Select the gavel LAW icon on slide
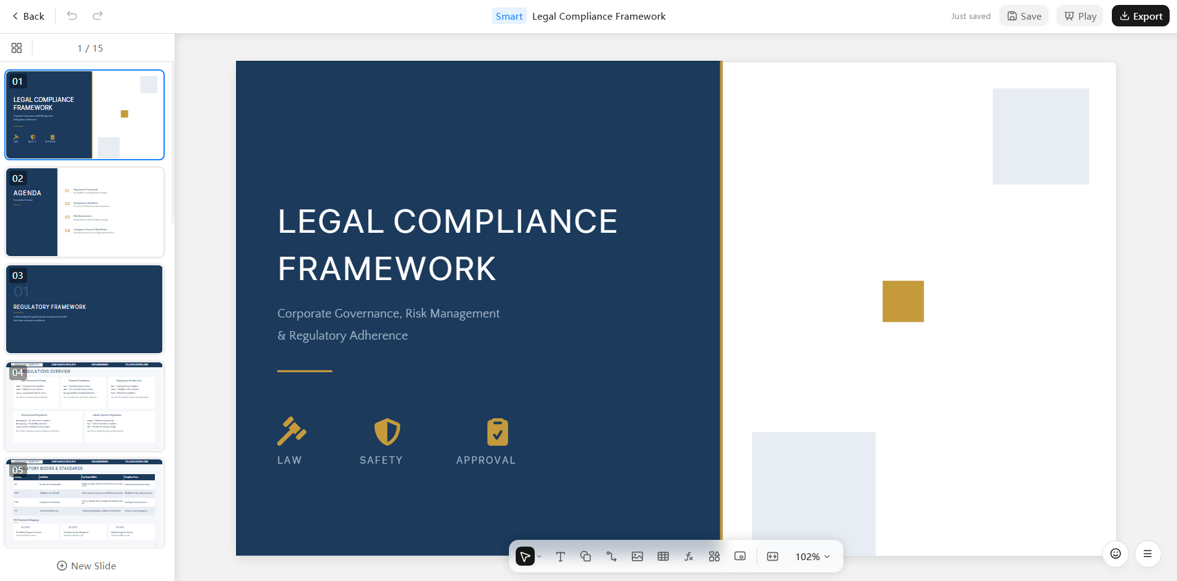 291,431
